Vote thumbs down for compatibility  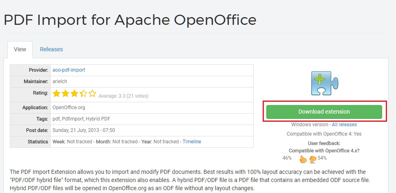tap(313, 159)
